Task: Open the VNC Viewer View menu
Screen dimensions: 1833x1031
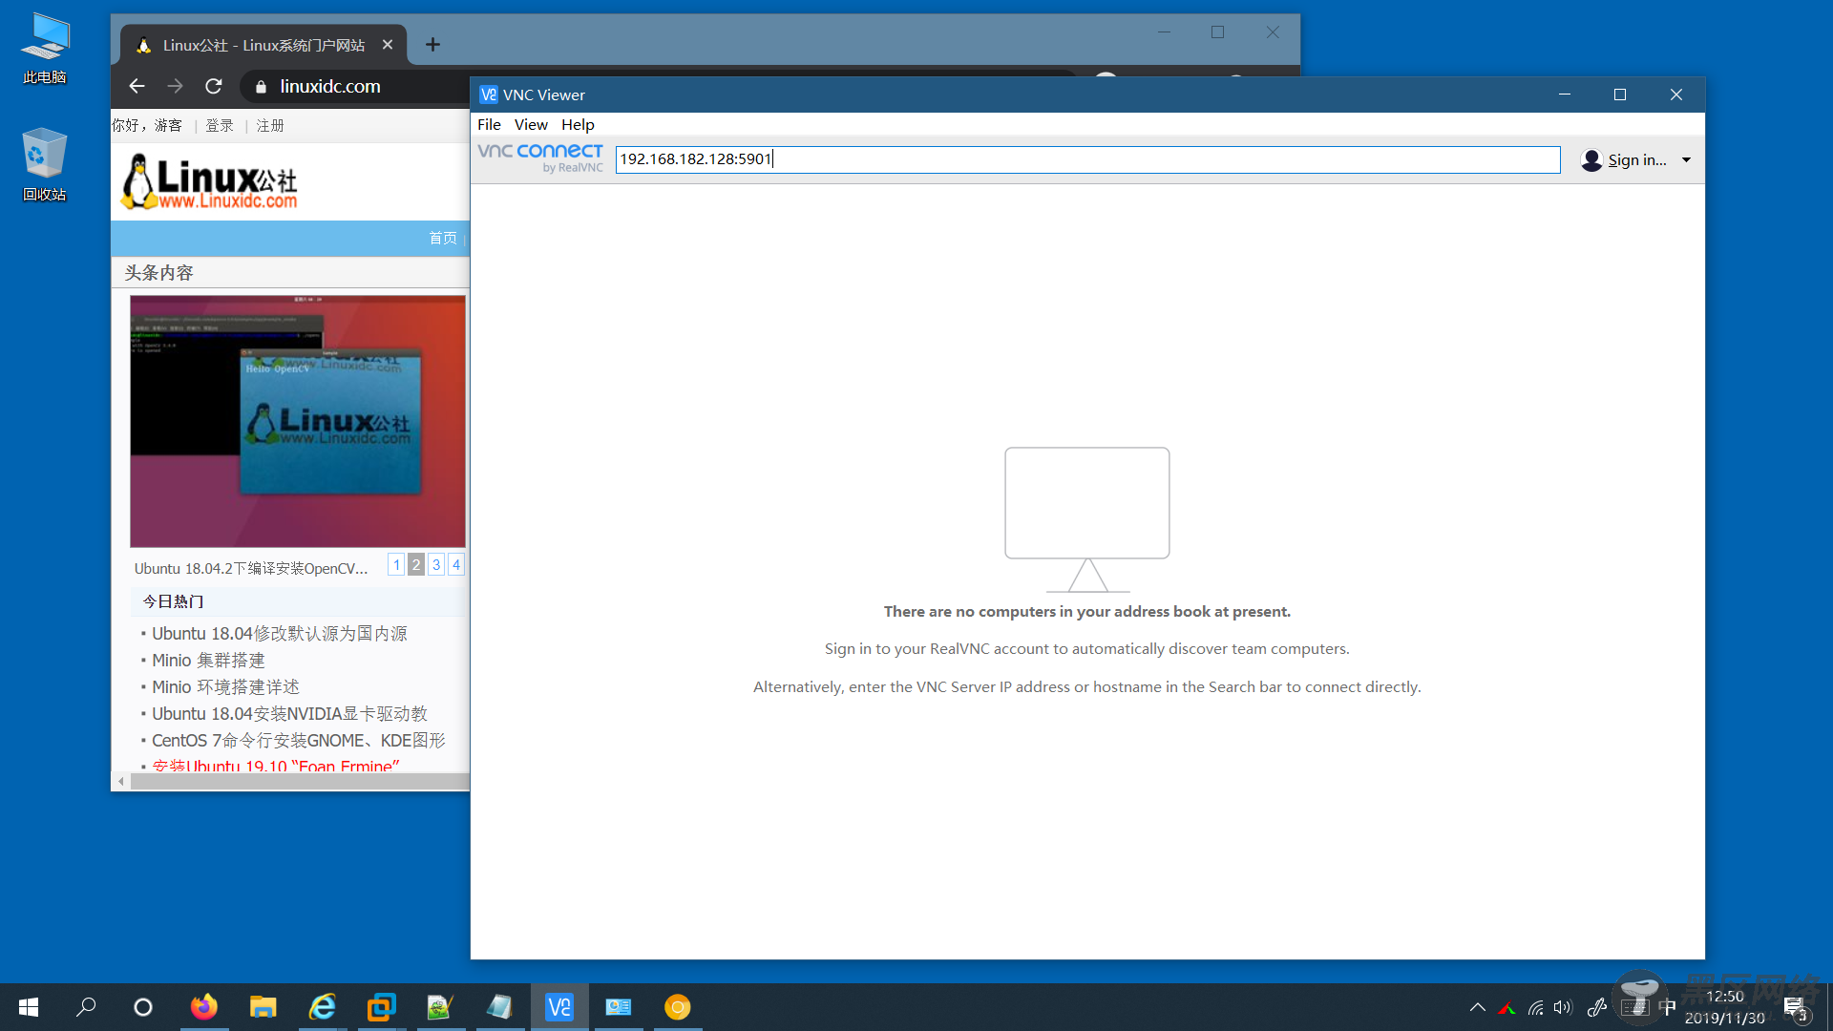Action: [x=530, y=123]
